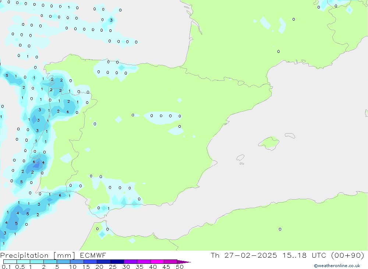Click the violet swatch between 30 and 35

click(130, 262)
